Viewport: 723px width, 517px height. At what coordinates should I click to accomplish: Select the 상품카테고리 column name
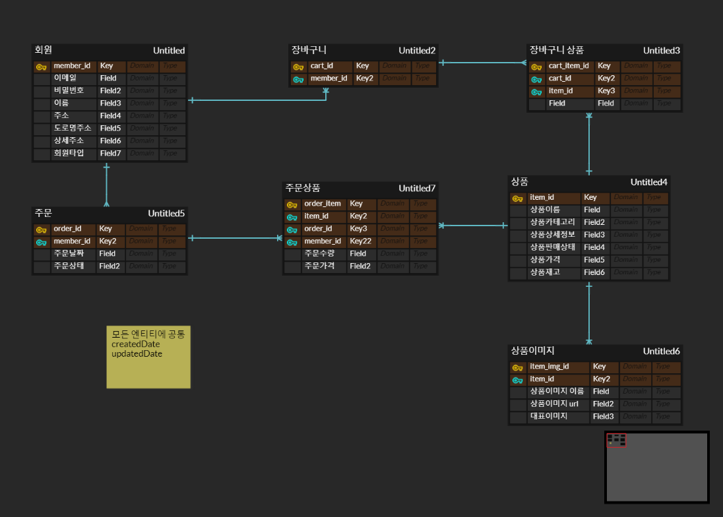click(552, 222)
